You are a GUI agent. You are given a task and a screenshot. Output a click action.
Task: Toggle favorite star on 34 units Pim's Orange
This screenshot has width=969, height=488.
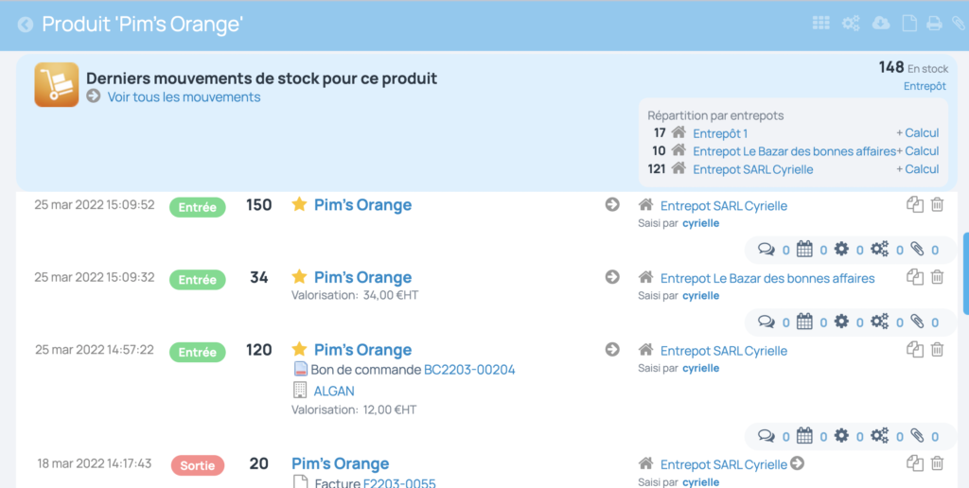pos(299,276)
